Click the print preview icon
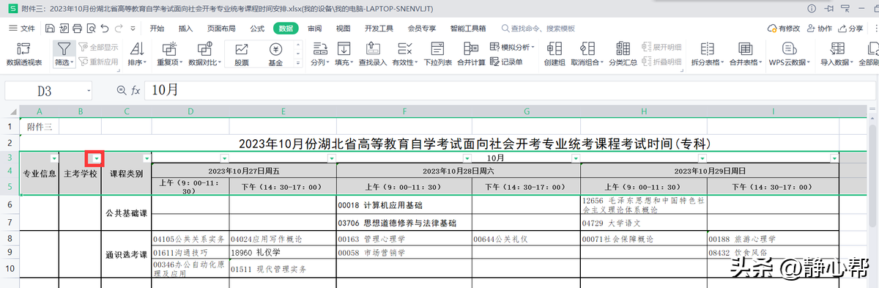The image size is (879, 288). (91, 29)
